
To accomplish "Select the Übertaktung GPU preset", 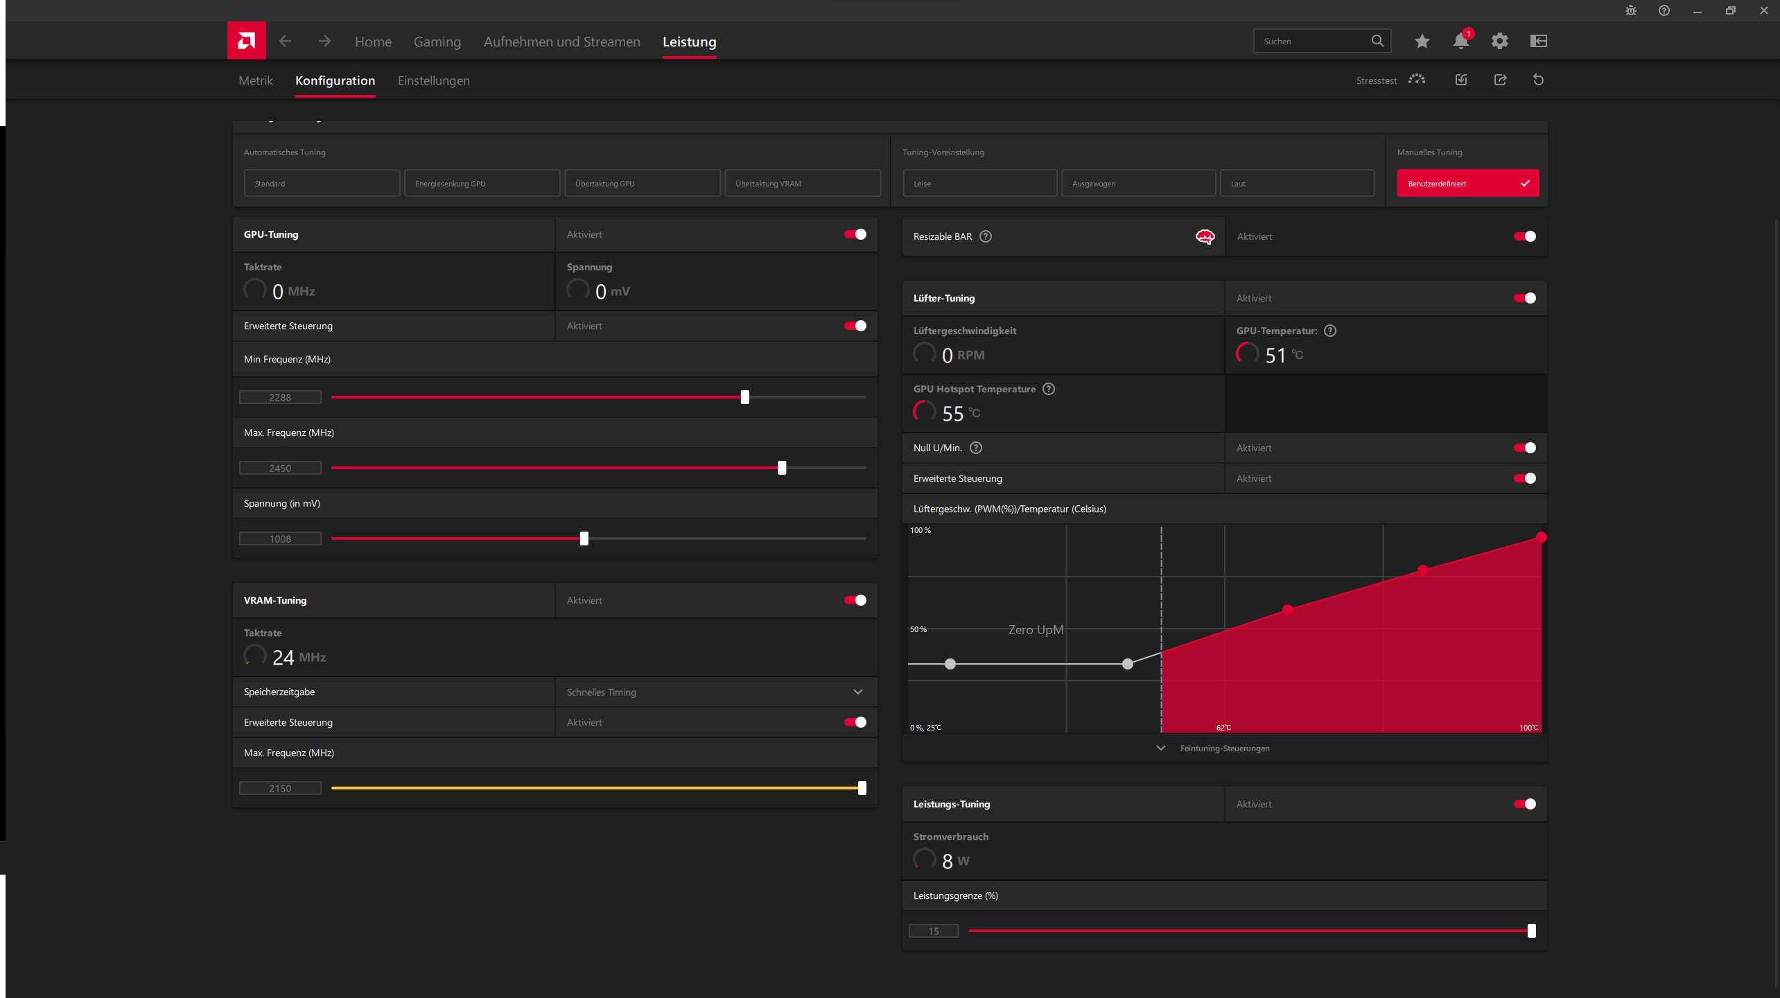I will coord(642,183).
